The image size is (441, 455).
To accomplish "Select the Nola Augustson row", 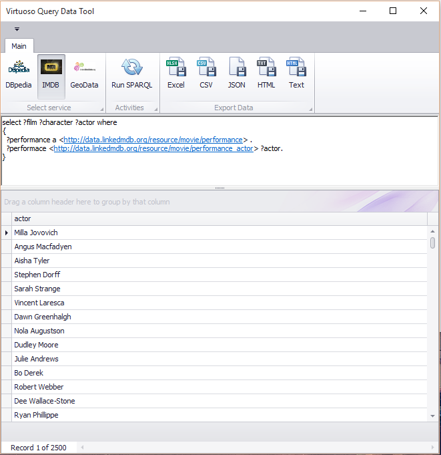I will 219,331.
